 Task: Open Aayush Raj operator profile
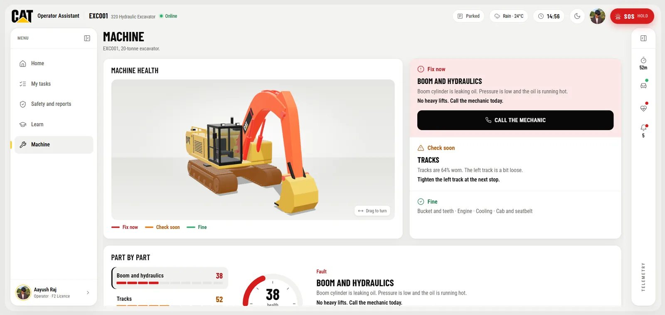(54, 293)
